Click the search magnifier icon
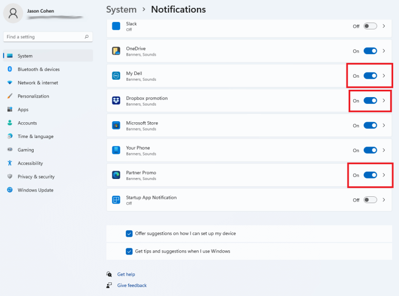The width and height of the screenshot is (399, 296). (87, 37)
